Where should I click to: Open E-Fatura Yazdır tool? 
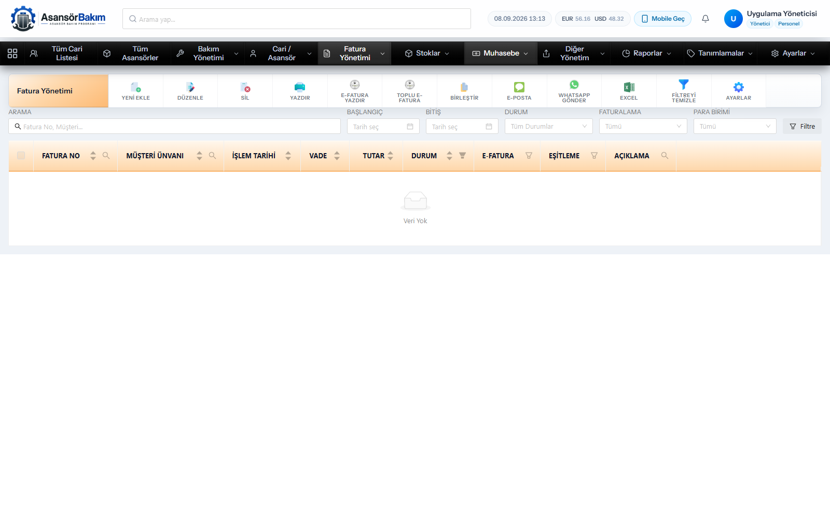(x=355, y=91)
